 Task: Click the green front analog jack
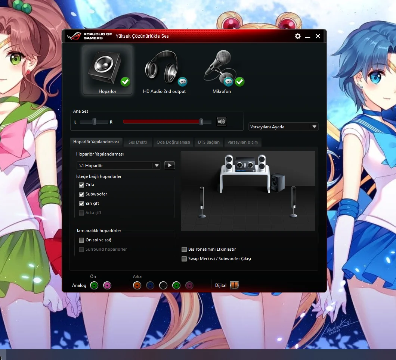click(x=94, y=285)
